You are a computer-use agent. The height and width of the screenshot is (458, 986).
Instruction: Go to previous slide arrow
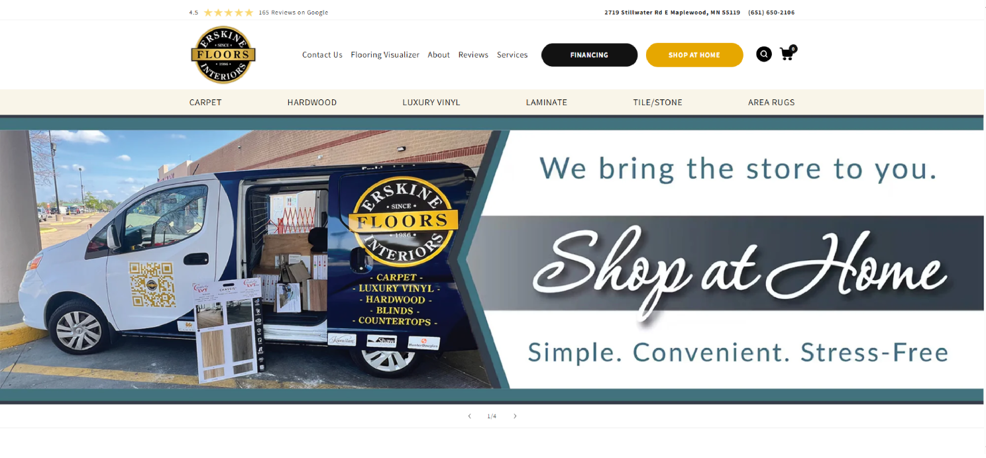[470, 416]
